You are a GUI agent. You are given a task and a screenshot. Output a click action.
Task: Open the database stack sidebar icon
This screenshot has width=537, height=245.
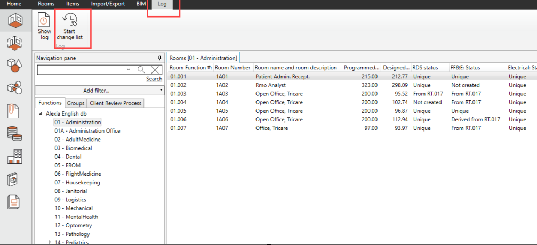pyautogui.click(x=15, y=134)
